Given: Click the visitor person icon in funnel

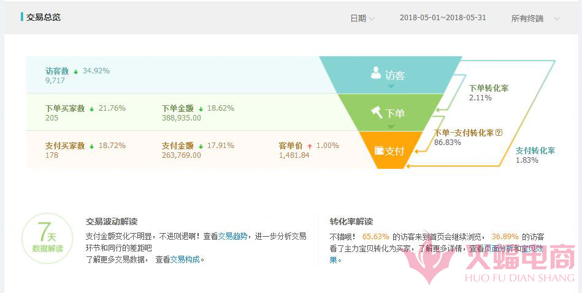Looking at the screenshot, I should point(376,73).
